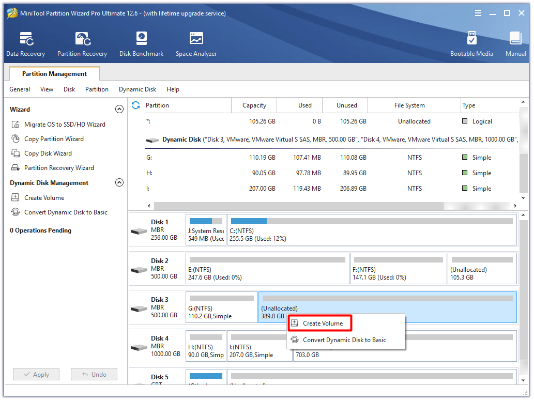The height and width of the screenshot is (401, 534).
Task: Click the Dynamic Disk header drive icon
Action: coord(152,140)
